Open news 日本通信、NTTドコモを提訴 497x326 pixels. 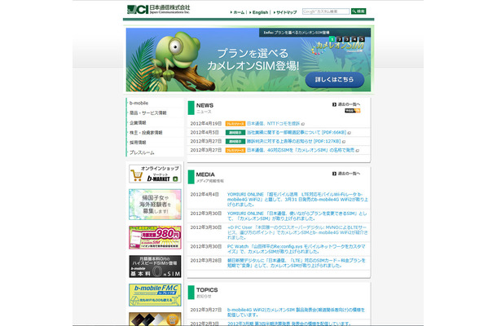point(273,123)
